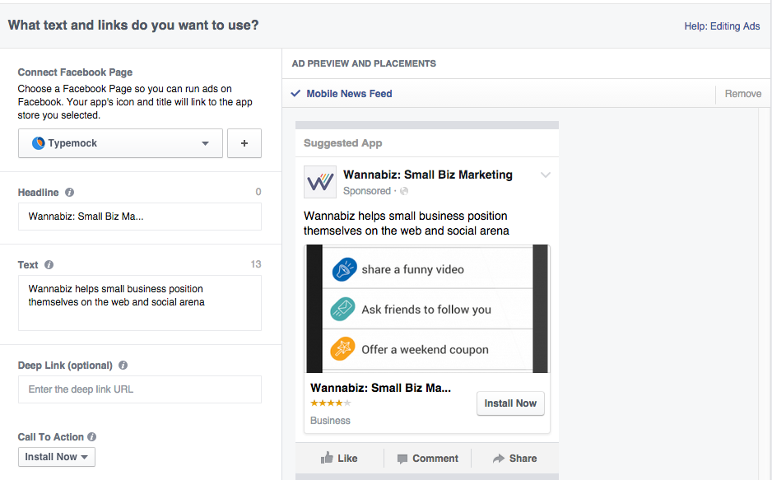Click the ad body text in preview

click(x=407, y=223)
